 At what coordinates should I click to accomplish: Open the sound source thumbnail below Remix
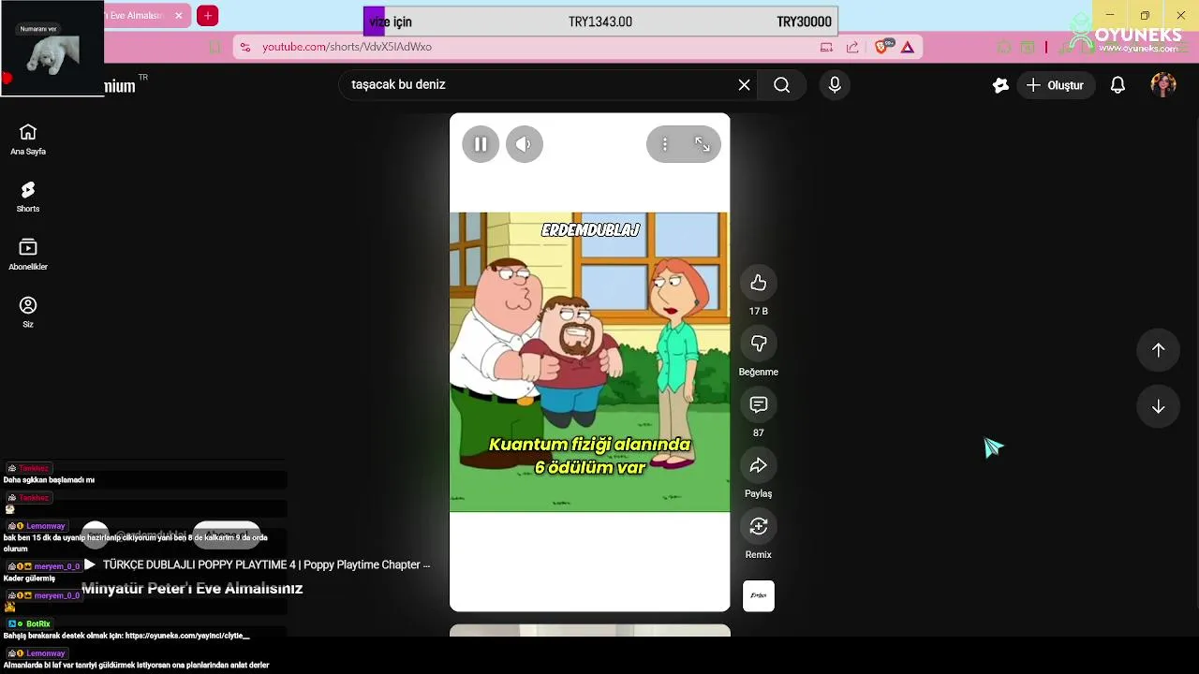tap(759, 596)
